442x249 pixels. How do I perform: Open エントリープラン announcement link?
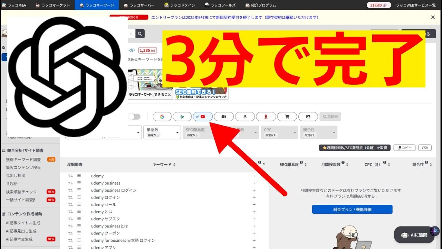[x=235, y=17]
